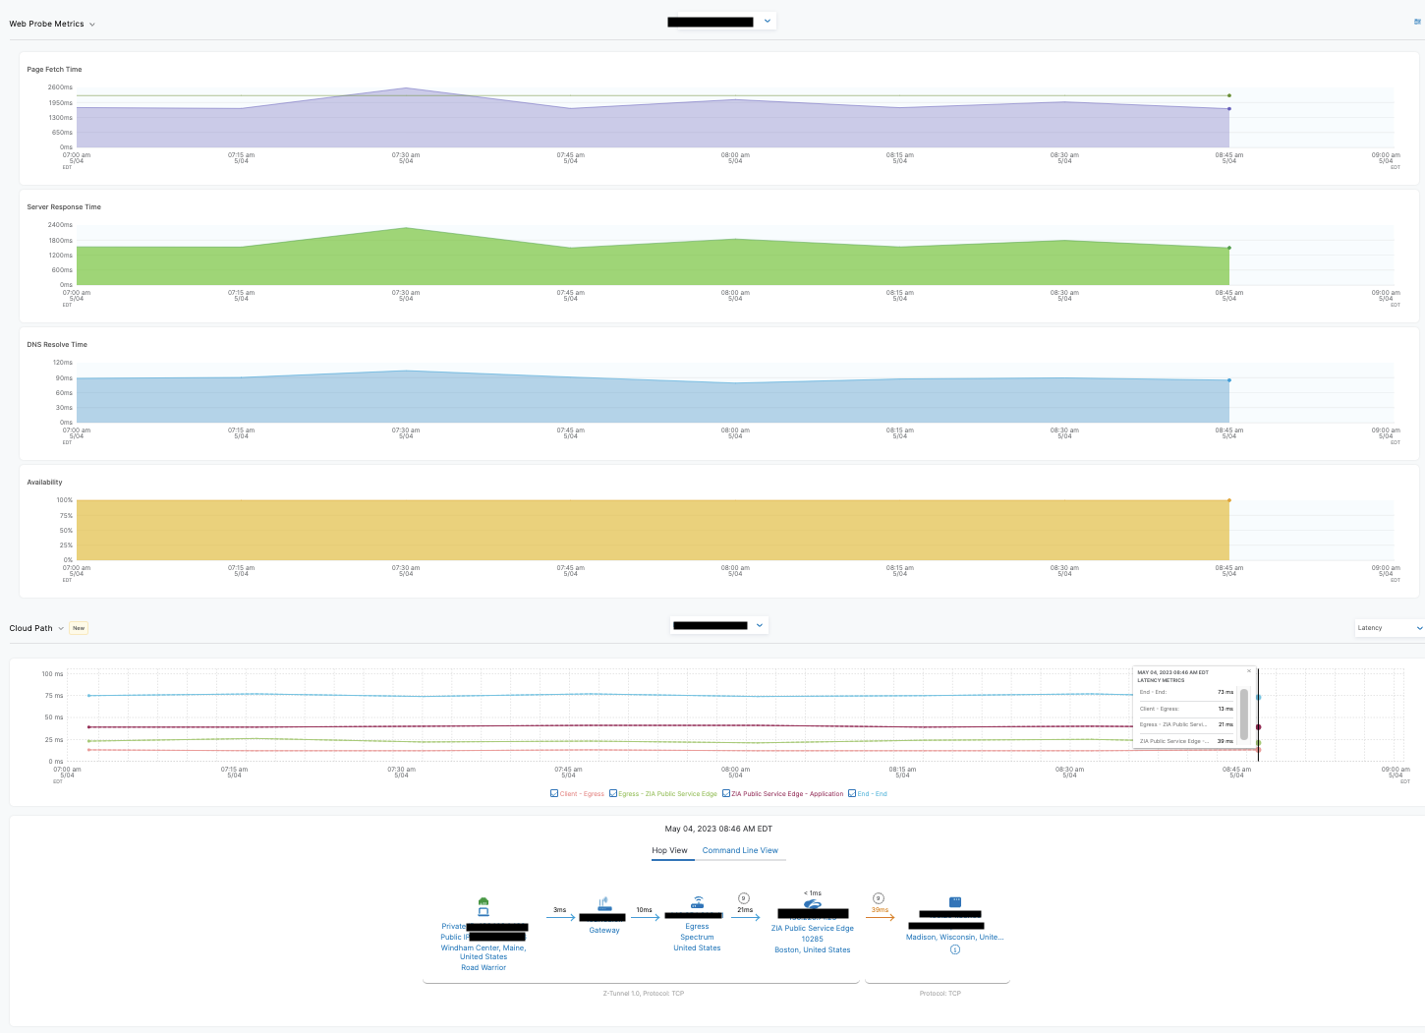1425x1033 pixels.
Task: Click the latency tooltip scrollbar
Action: click(1244, 714)
